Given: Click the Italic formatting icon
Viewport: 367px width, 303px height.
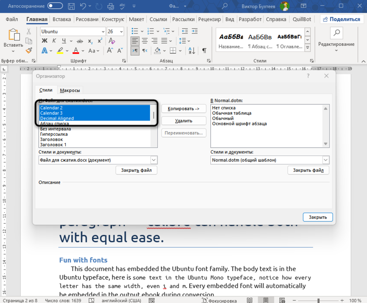Looking at the screenshot, I should pyautogui.click(x=54, y=41).
